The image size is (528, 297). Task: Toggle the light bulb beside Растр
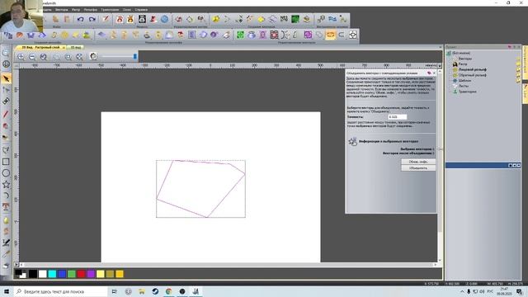[x=518, y=64]
